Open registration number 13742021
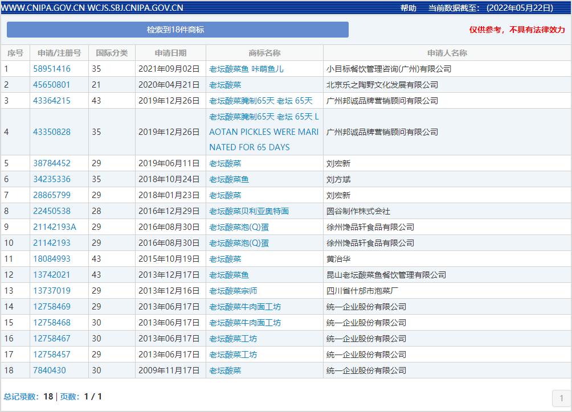The image size is (572, 412). click(51, 275)
